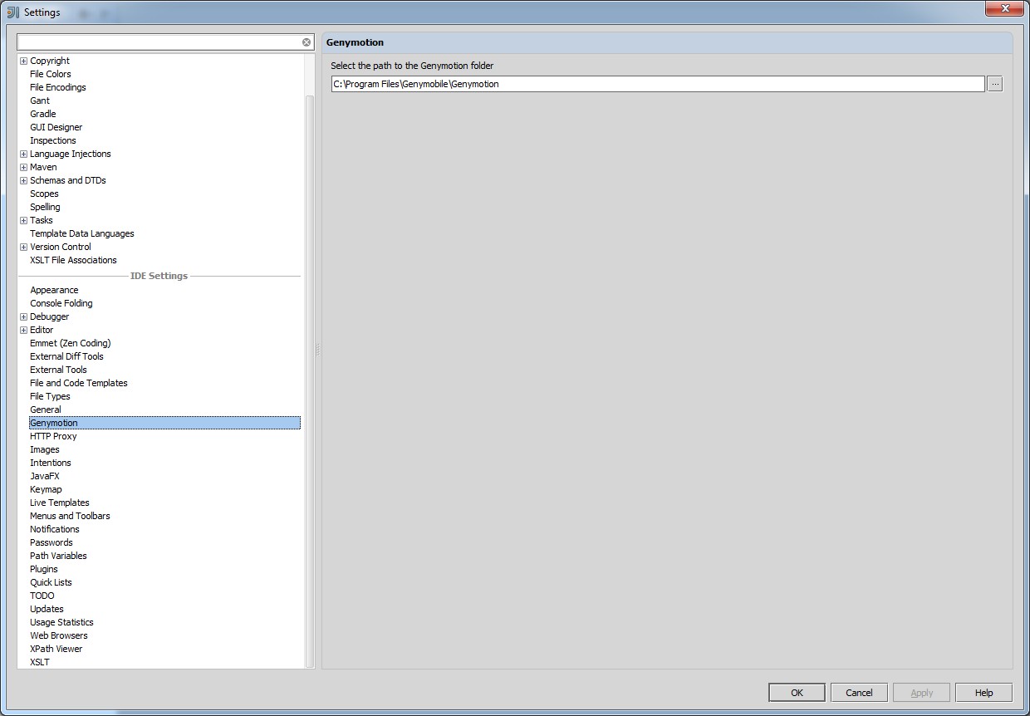Open Console Folding settings
The height and width of the screenshot is (716, 1030).
pos(61,303)
